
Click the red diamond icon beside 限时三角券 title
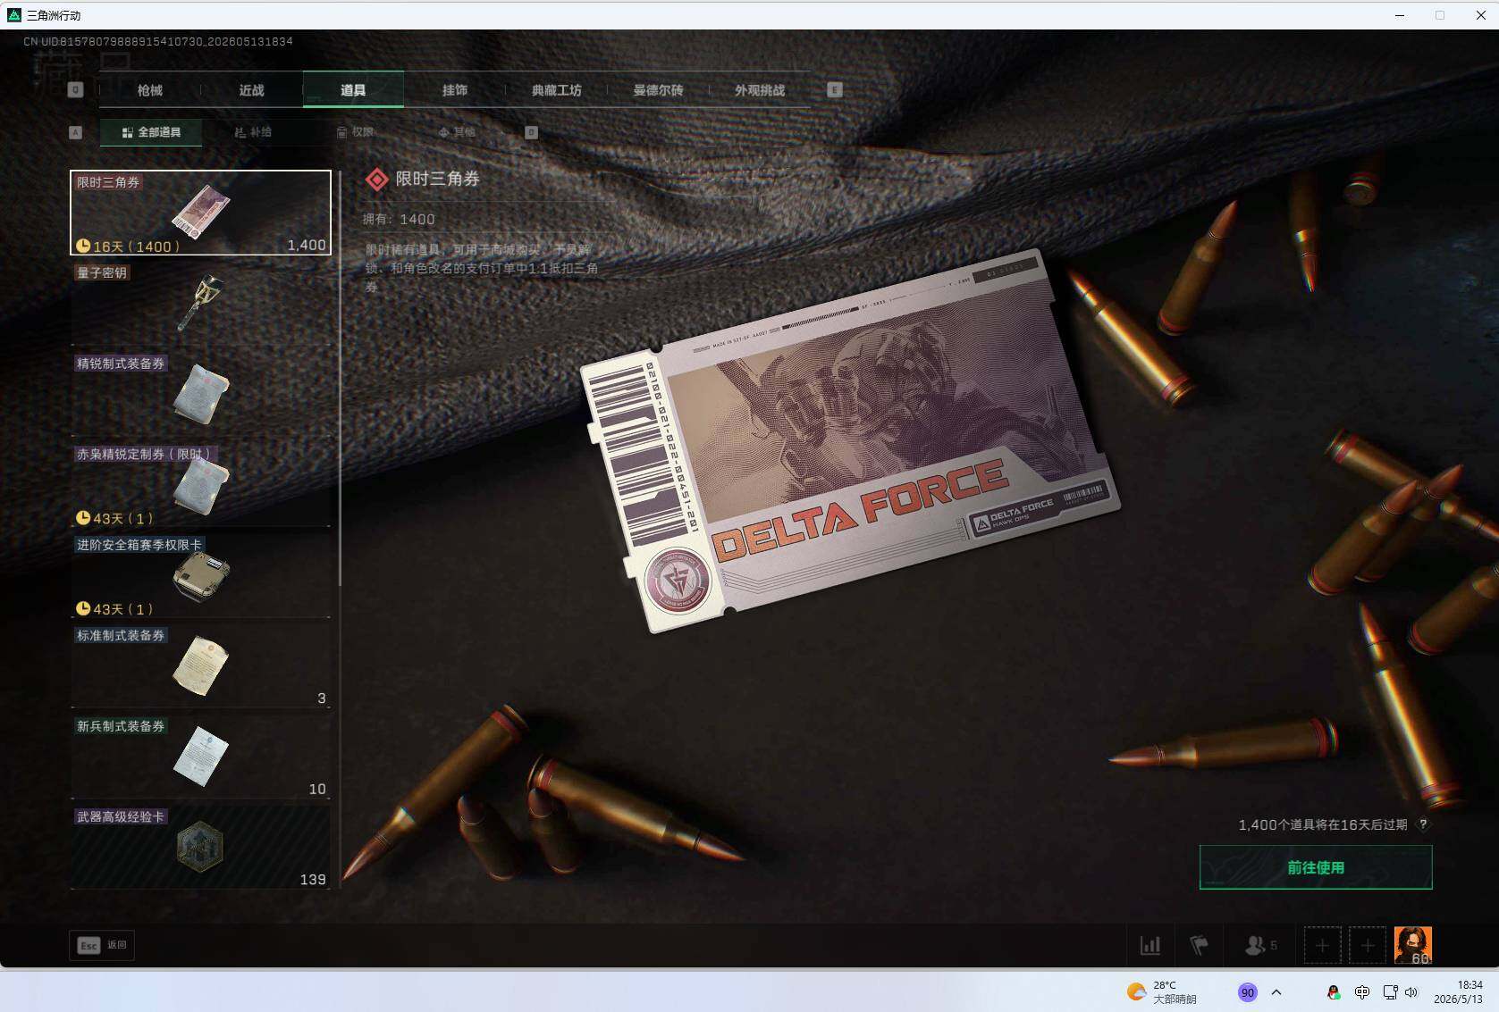point(377,180)
